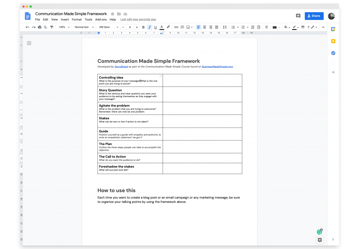
Task: Toggle bold formatting
Action: click(143, 27)
